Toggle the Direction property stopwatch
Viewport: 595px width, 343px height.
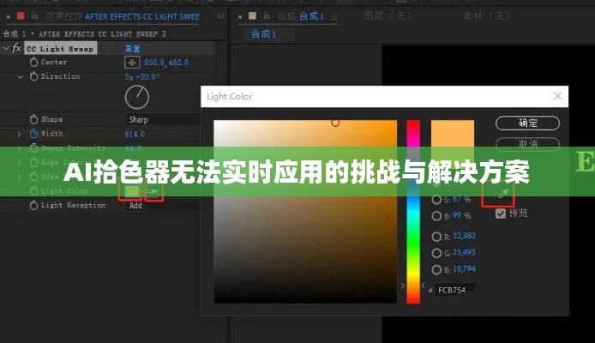pos(34,77)
